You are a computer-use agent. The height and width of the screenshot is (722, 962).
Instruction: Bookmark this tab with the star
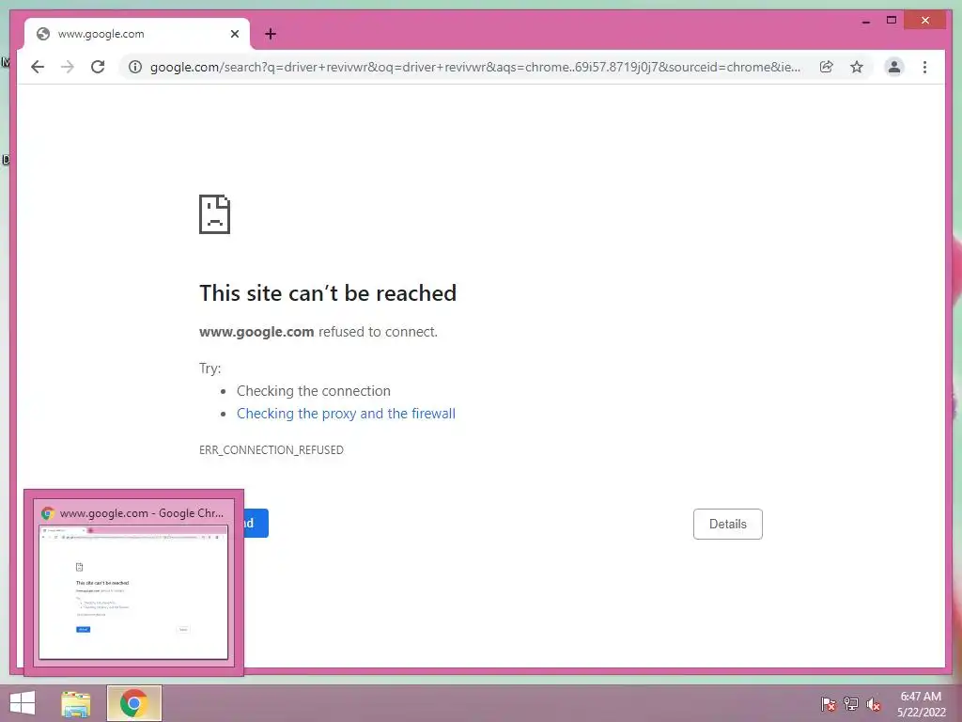click(857, 67)
